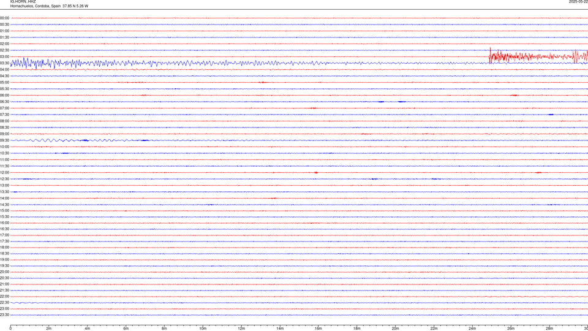Click the 19:00 time row label
Screen dimensions: 588x331
coord(4,260)
